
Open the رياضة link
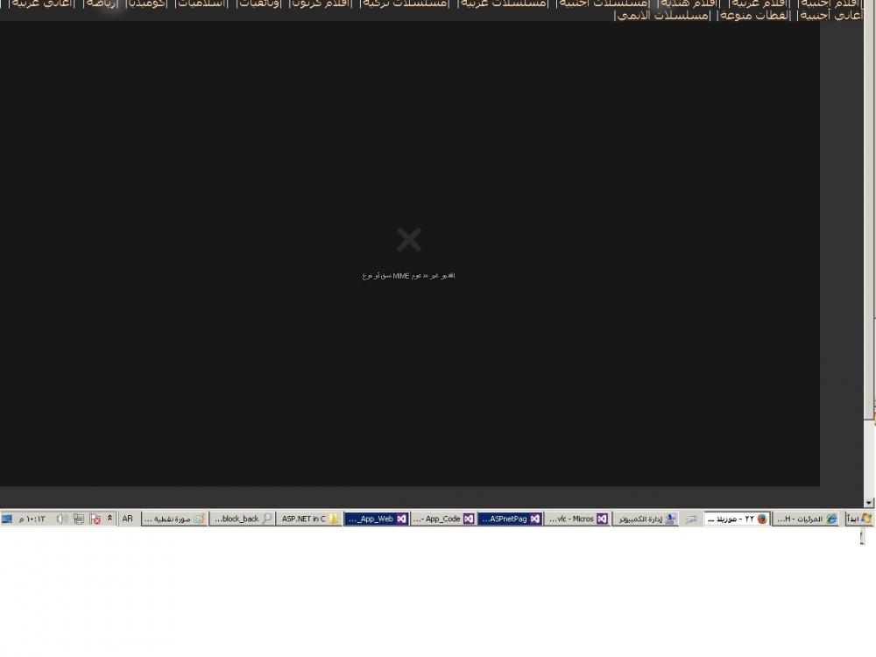pos(101,4)
